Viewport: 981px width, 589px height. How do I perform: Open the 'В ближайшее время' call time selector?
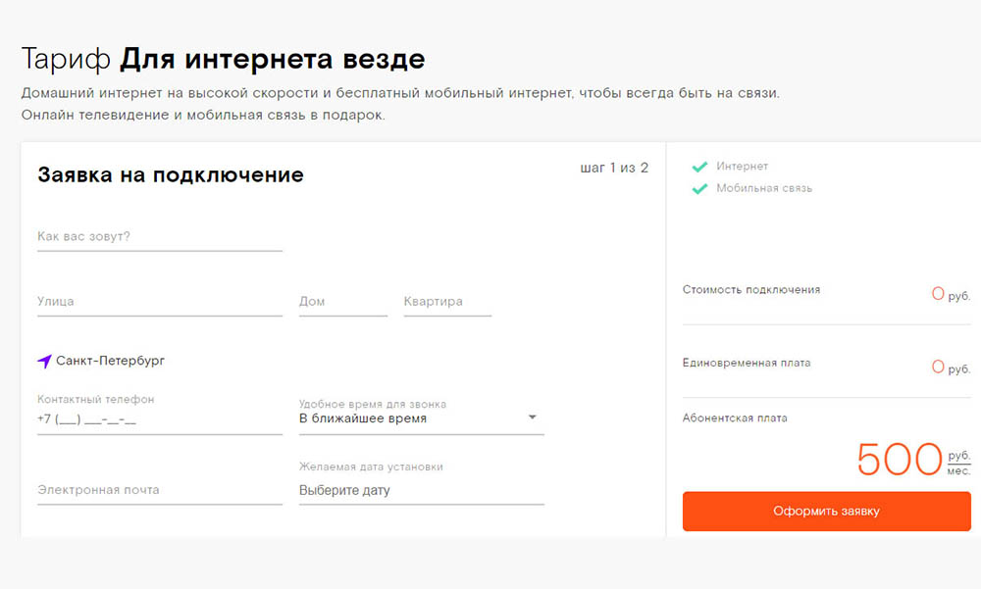tap(412, 418)
